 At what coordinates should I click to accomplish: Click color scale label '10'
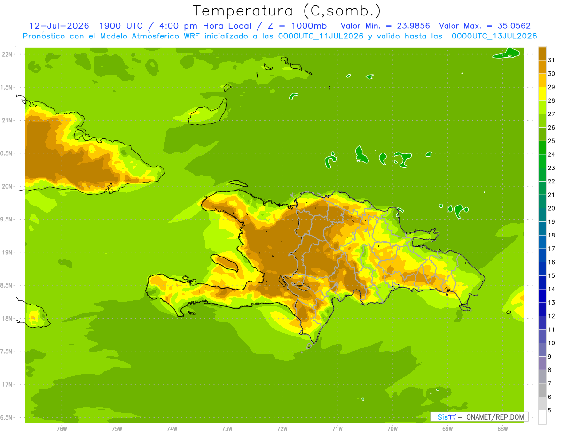[x=552, y=343]
